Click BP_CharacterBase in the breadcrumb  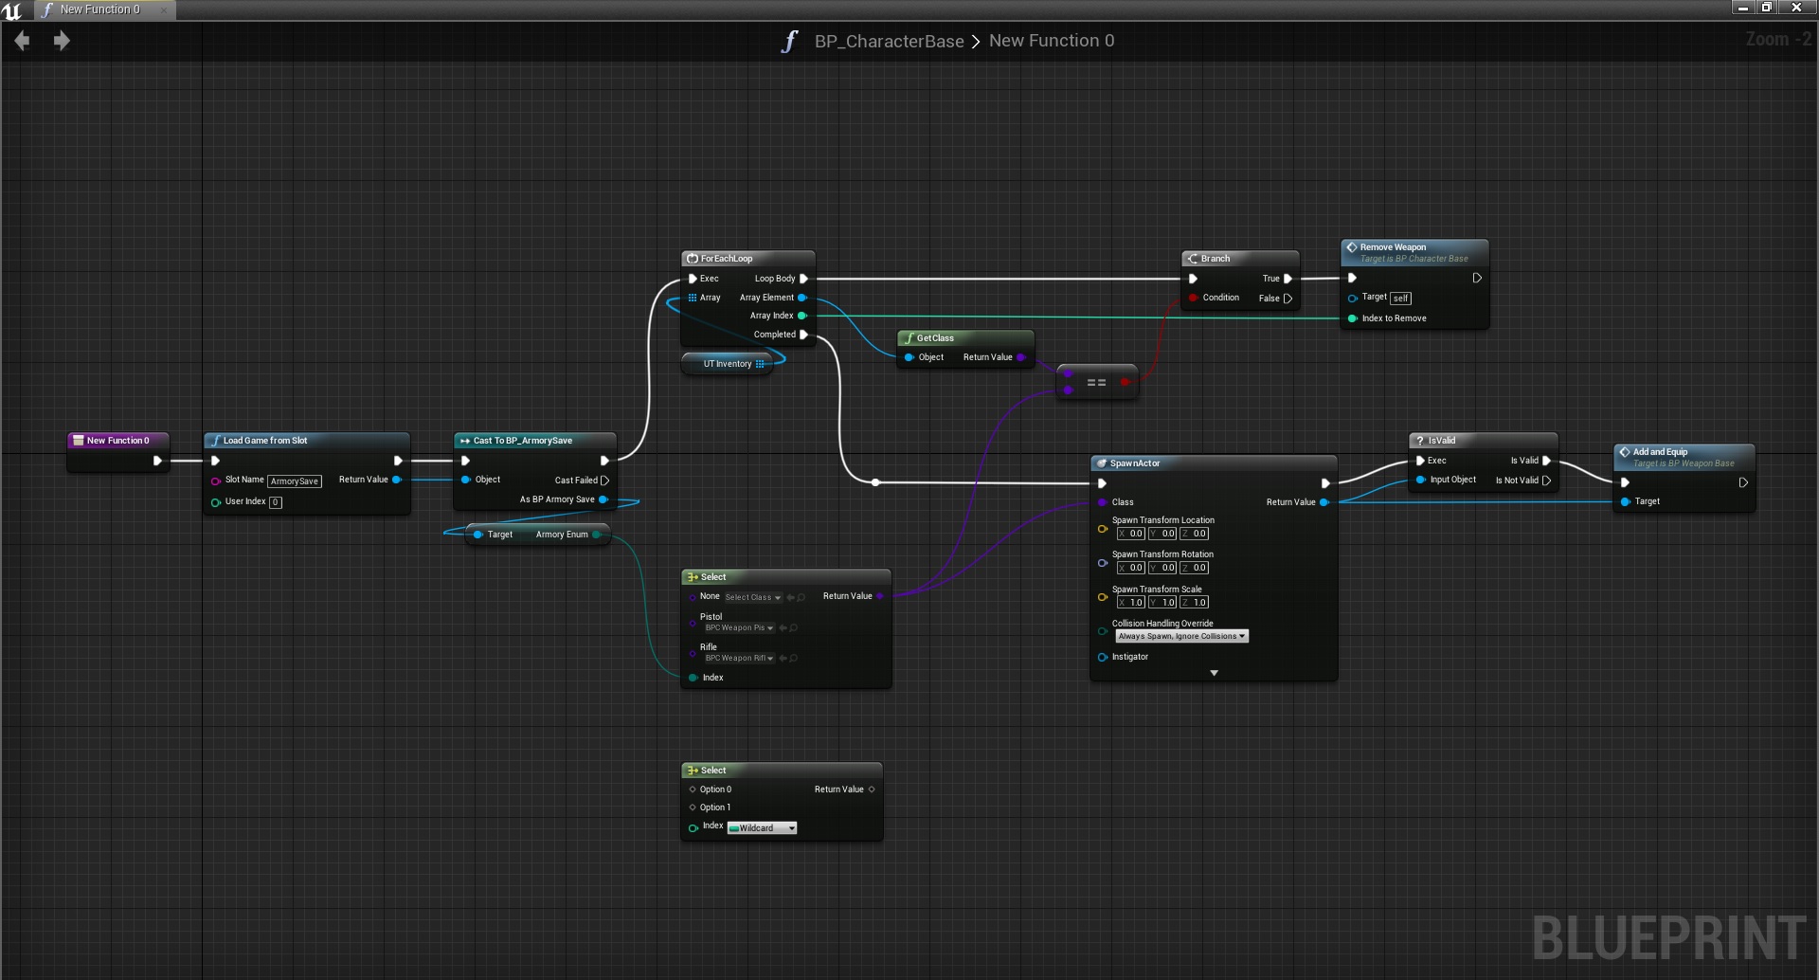point(889,42)
